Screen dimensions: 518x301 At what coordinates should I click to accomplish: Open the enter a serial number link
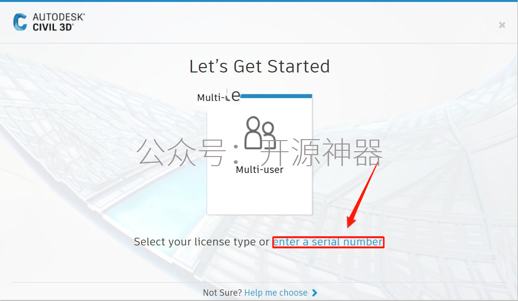pos(328,242)
